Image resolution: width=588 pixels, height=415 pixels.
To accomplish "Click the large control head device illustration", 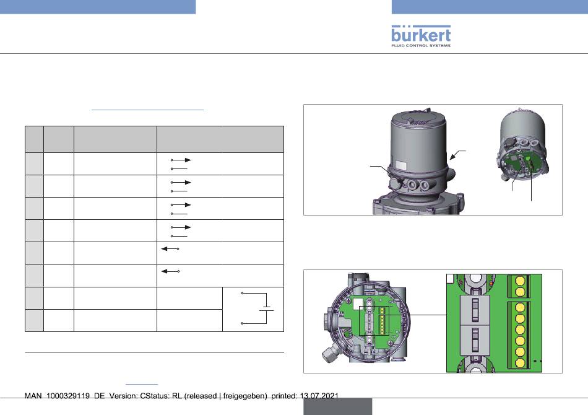I will pos(418,162).
